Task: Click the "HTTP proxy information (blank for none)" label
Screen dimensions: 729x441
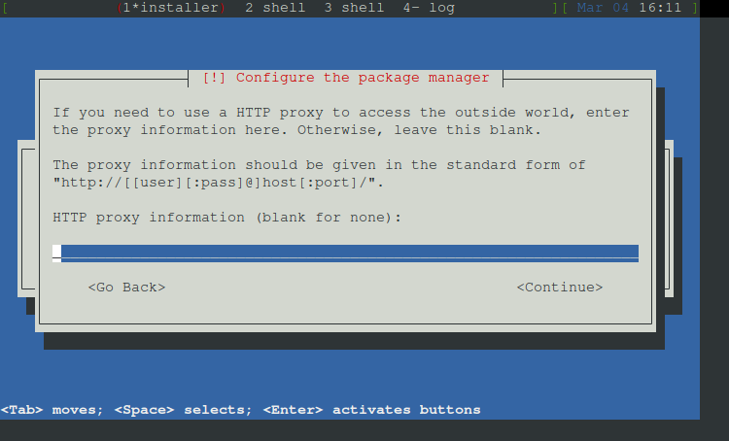Action: click(226, 218)
